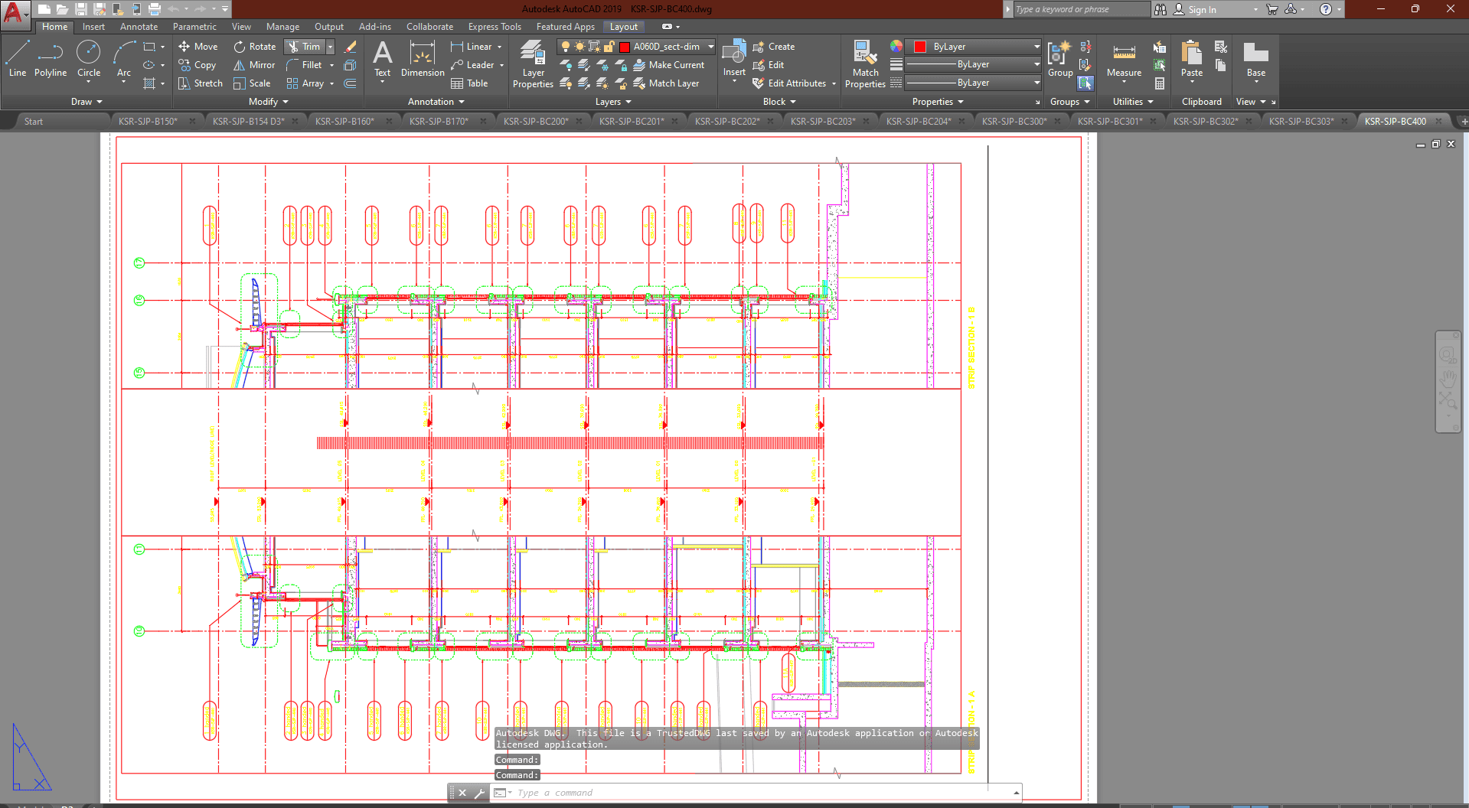
Task: Click the Erase tool icon
Action: [351, 47]
